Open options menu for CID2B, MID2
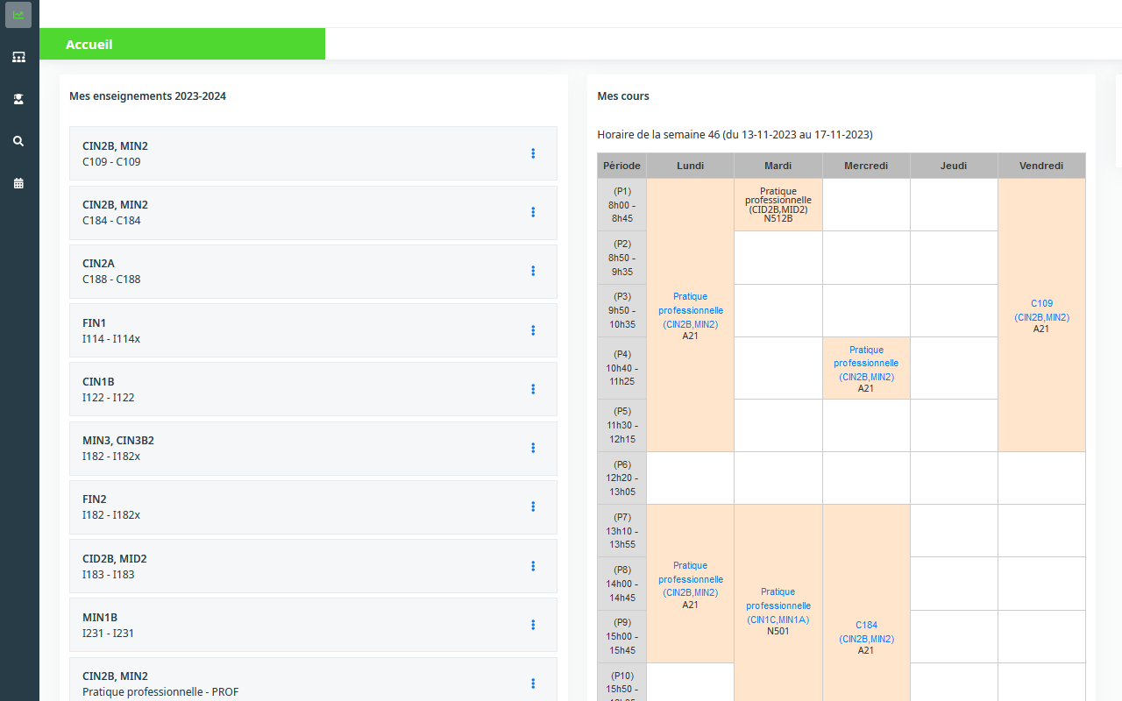The width and height of the screenshot is (1122, 701). [x=533, y=566]
